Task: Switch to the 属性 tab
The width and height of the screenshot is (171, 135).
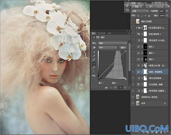Action: click(94, 33)
